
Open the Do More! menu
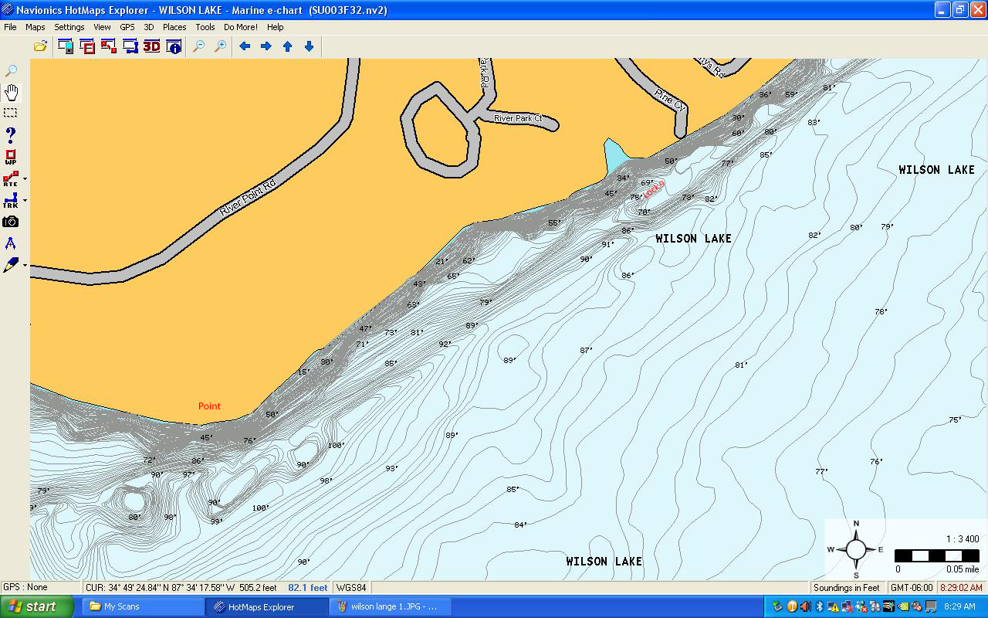tap(241, 27)
